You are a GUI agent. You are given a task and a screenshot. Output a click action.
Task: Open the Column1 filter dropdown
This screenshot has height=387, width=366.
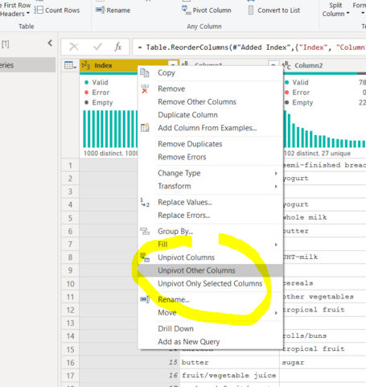[x=273, y=64]
